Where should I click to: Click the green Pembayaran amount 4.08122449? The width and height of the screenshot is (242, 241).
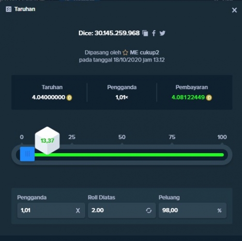click(188, 97)
